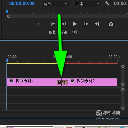Click top video tracks scroll handle

[123, 67]
